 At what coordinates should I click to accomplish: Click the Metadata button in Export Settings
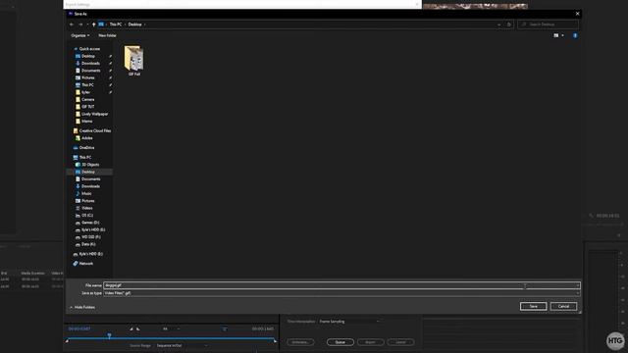[300, 342]
